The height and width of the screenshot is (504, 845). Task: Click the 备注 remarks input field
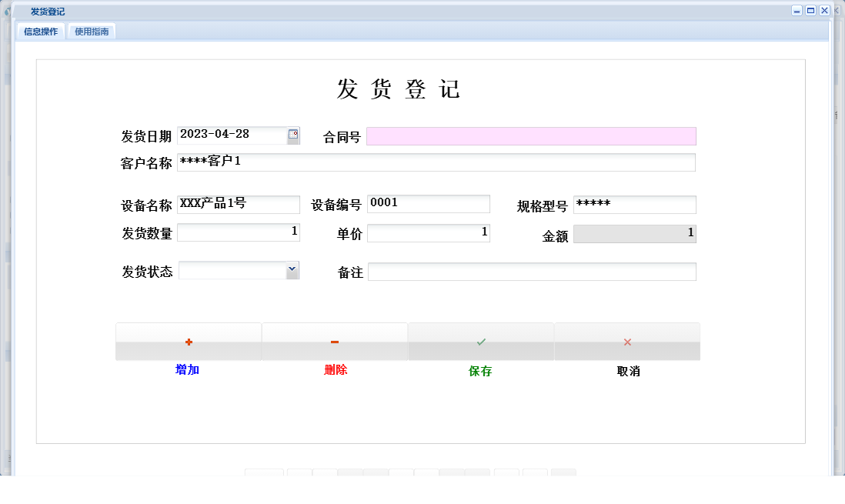[531, 271]
